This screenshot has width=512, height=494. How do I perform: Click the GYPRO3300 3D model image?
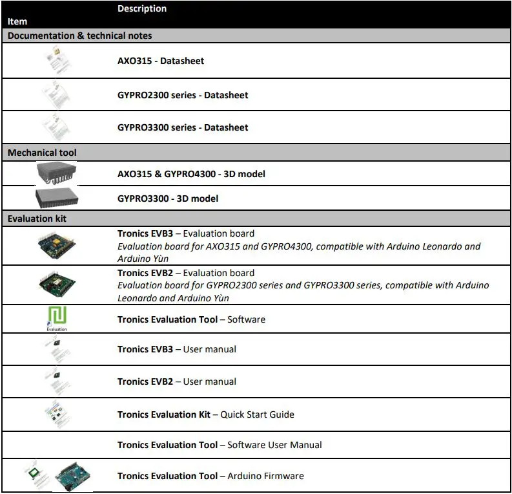point(56,198)
